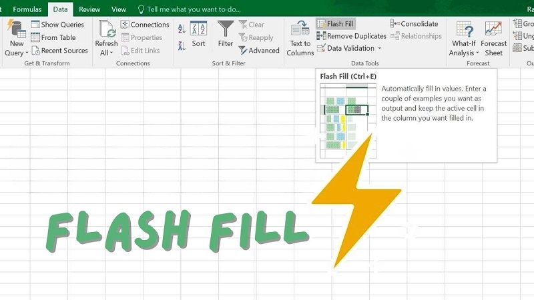Sort ascending with the A-Z icon
The height and width of the screenshot is (300, 534).
182,28
